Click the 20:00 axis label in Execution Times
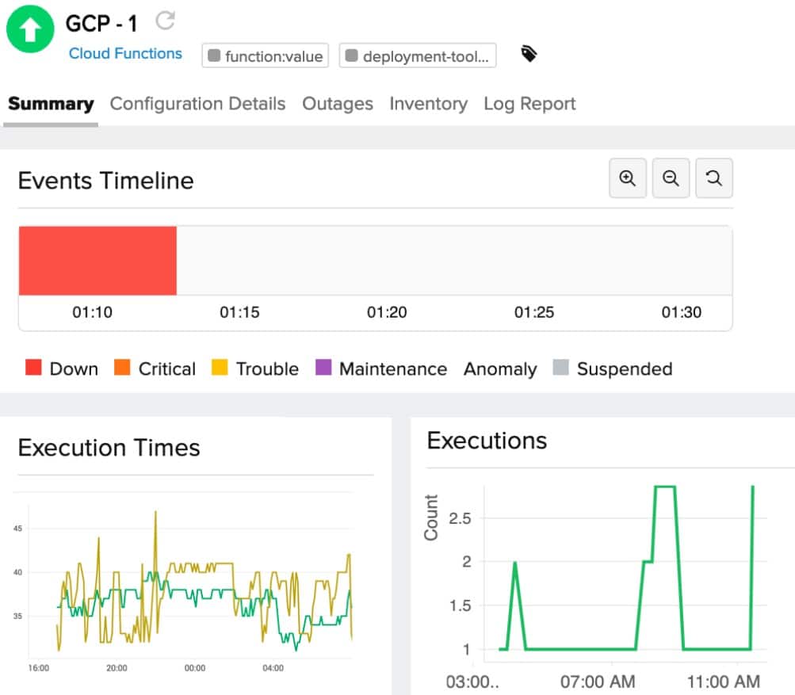Image resolution: width=795 pixels, height=695 pixels. click(x=117, y=668)
